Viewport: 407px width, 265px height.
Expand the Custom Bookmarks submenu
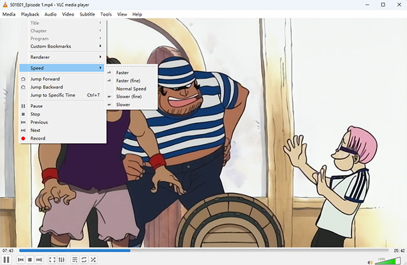[63, 46]
